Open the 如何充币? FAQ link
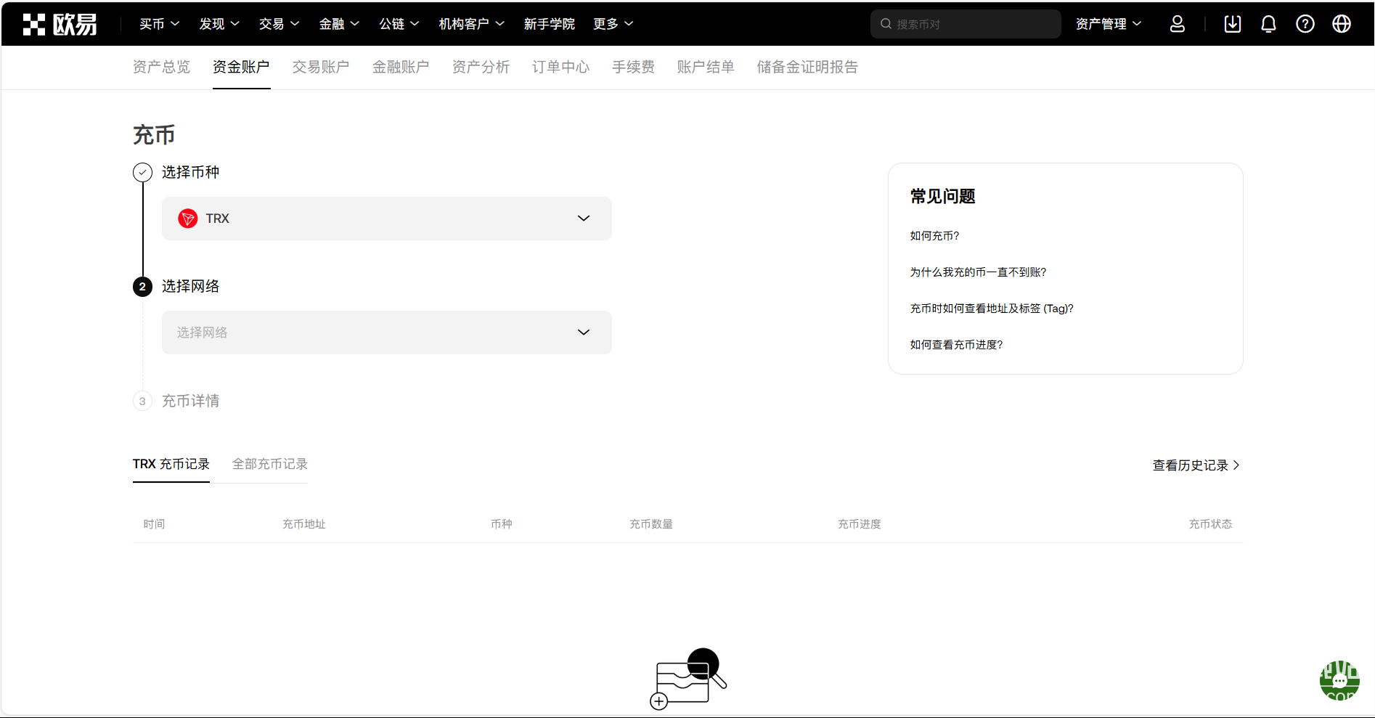1375x718 pixels. tap(934, 236)
